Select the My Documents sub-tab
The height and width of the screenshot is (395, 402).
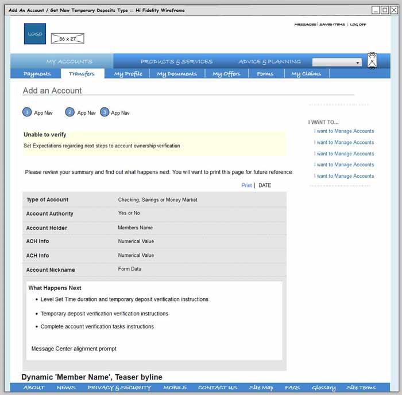(x=177, y=73)
